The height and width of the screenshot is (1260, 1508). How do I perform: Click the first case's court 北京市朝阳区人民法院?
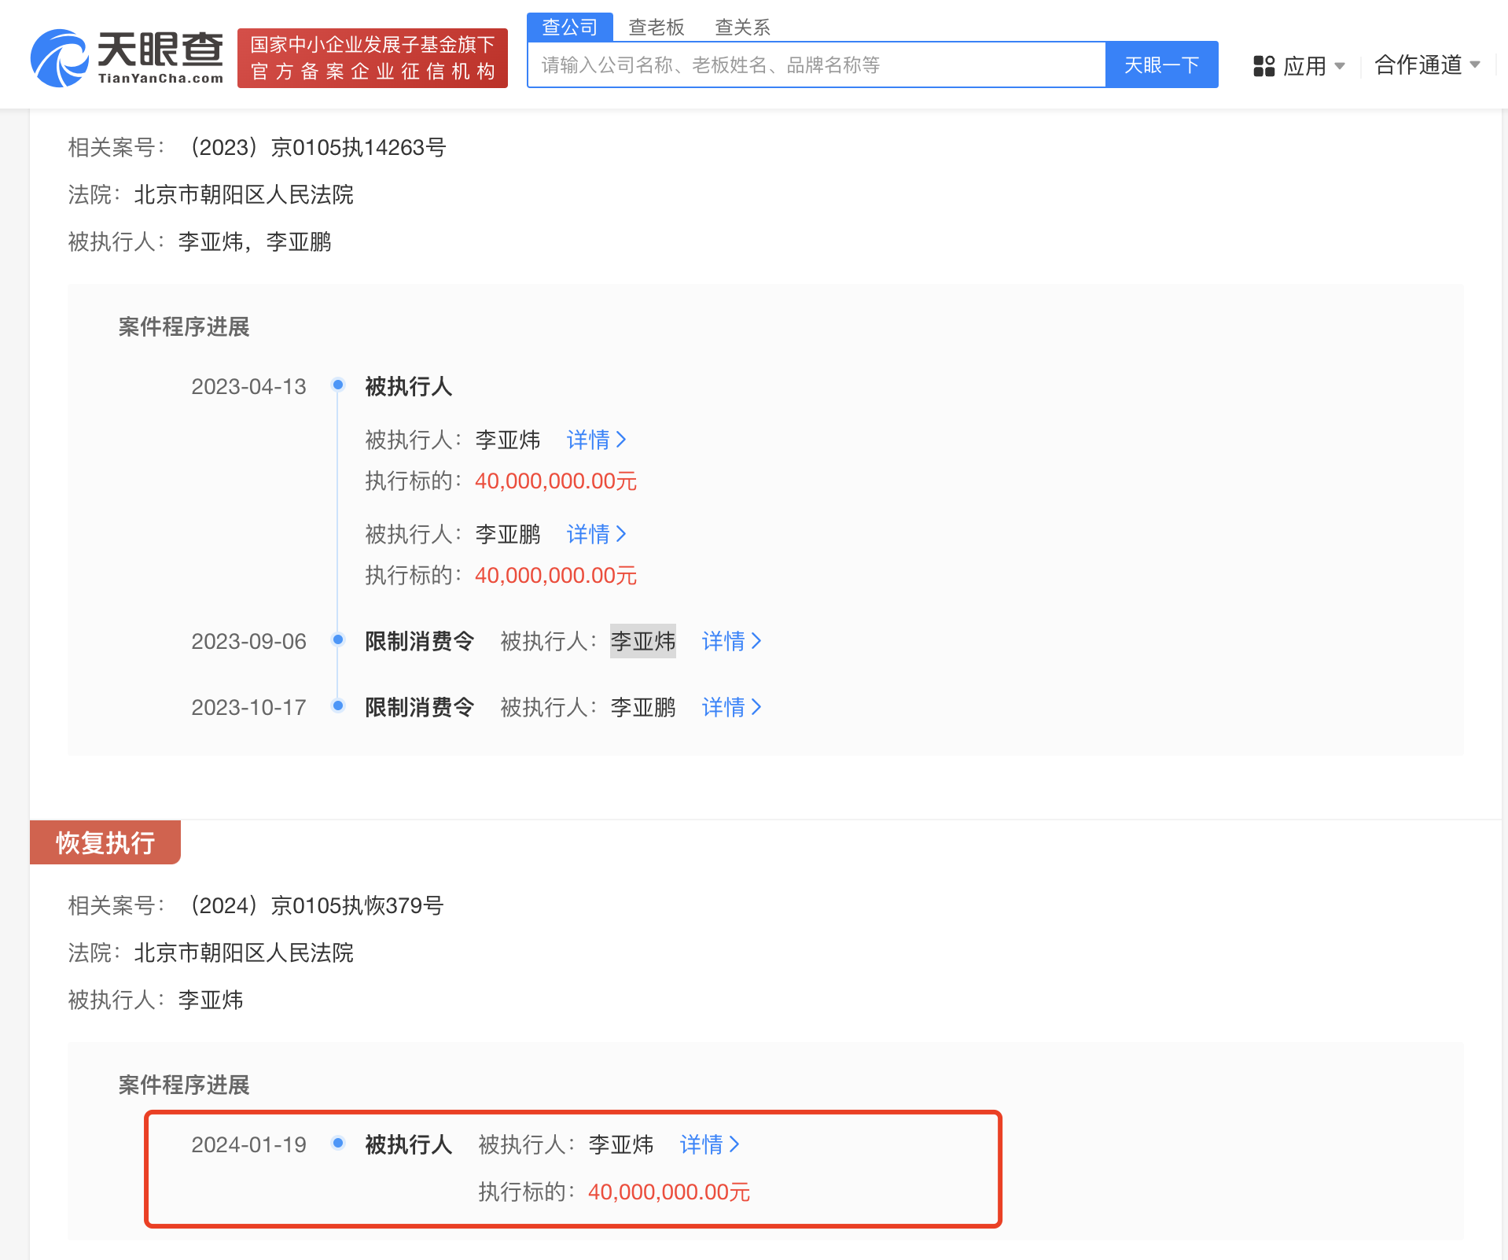click(x=244, y=194)
